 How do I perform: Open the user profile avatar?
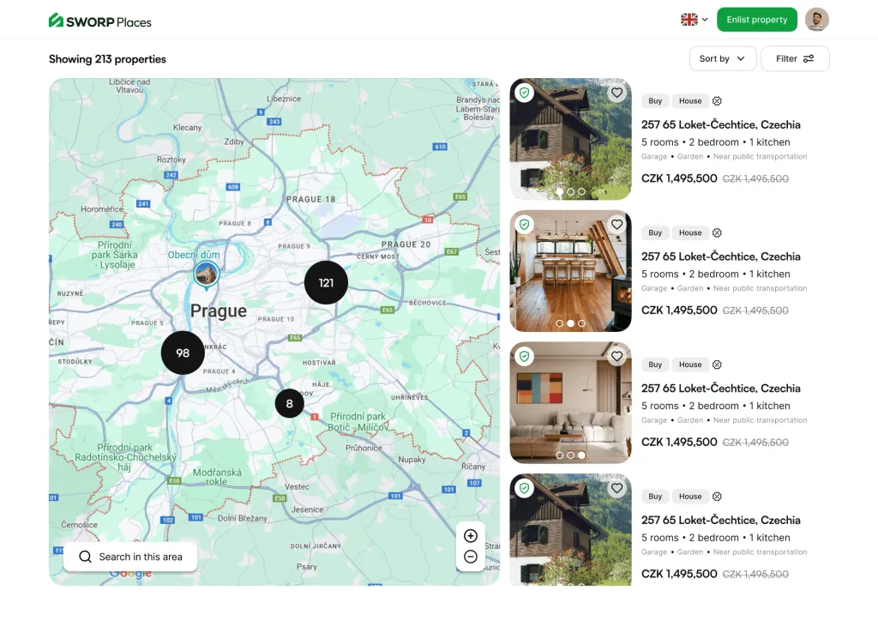tap(817, 20)
